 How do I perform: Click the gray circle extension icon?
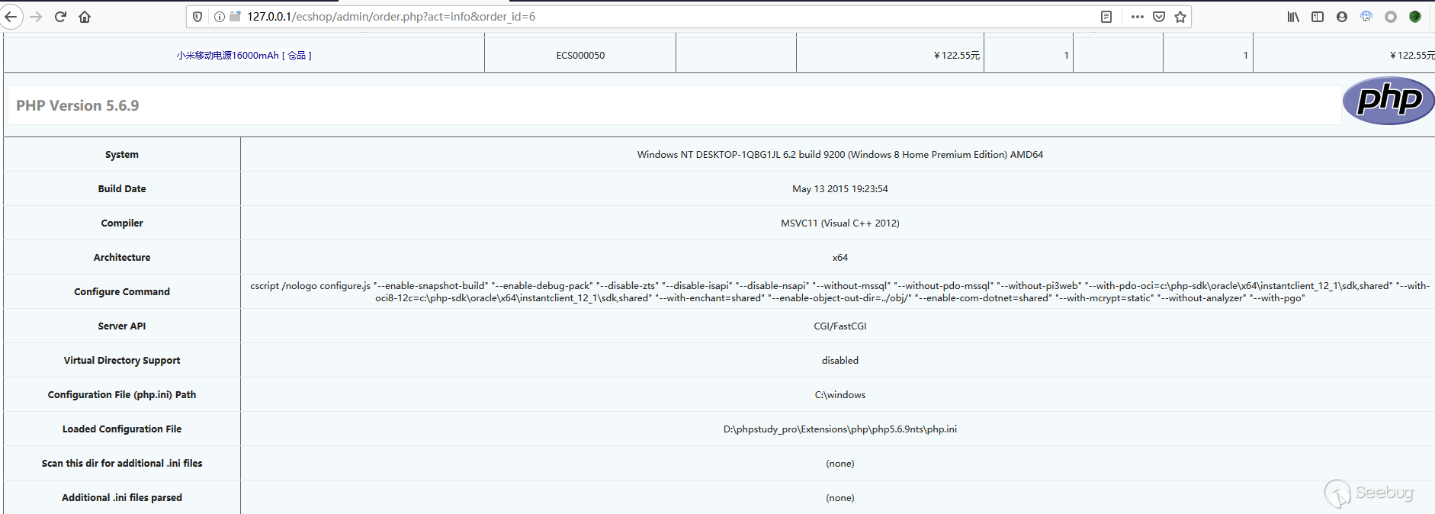pos(1391,17)
